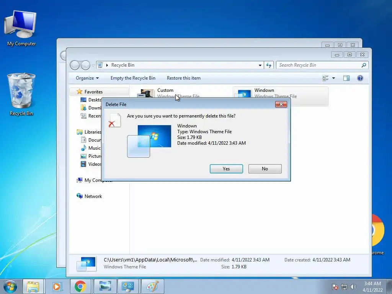Screen dimensions: 392x294
Task: Click the Recycle Bin address bar icon
Action: point(100,65)
